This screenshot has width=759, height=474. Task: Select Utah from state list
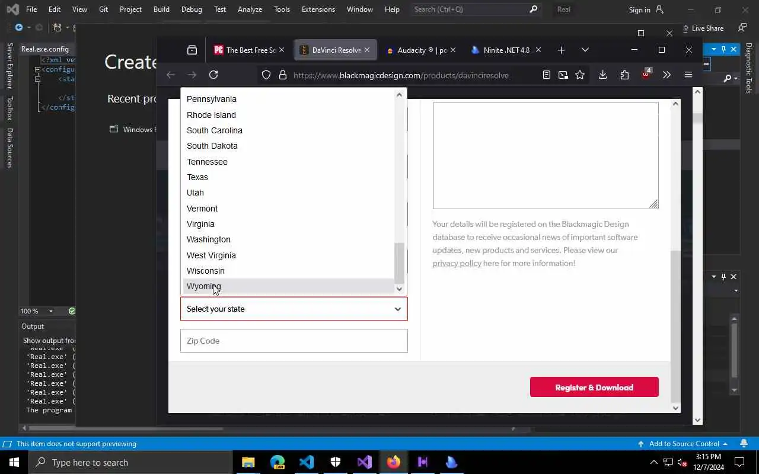click(288, 193)
